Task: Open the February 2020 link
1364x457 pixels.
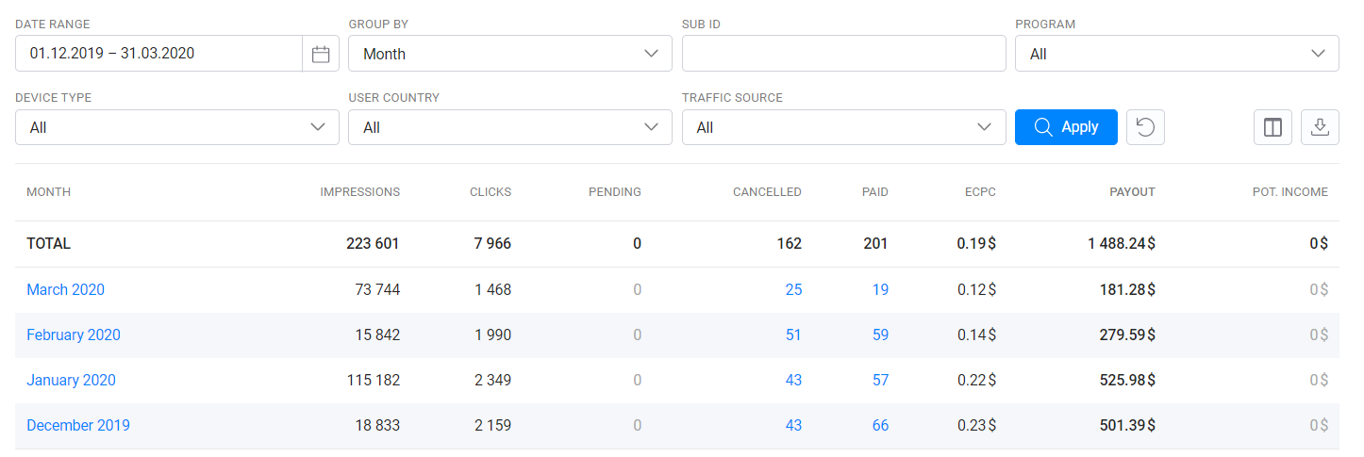Action: pos(74,335)
